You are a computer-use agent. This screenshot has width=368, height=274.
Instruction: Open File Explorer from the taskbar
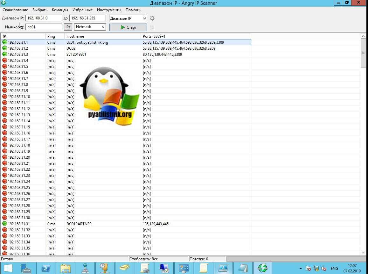click(x=66, y=268)
